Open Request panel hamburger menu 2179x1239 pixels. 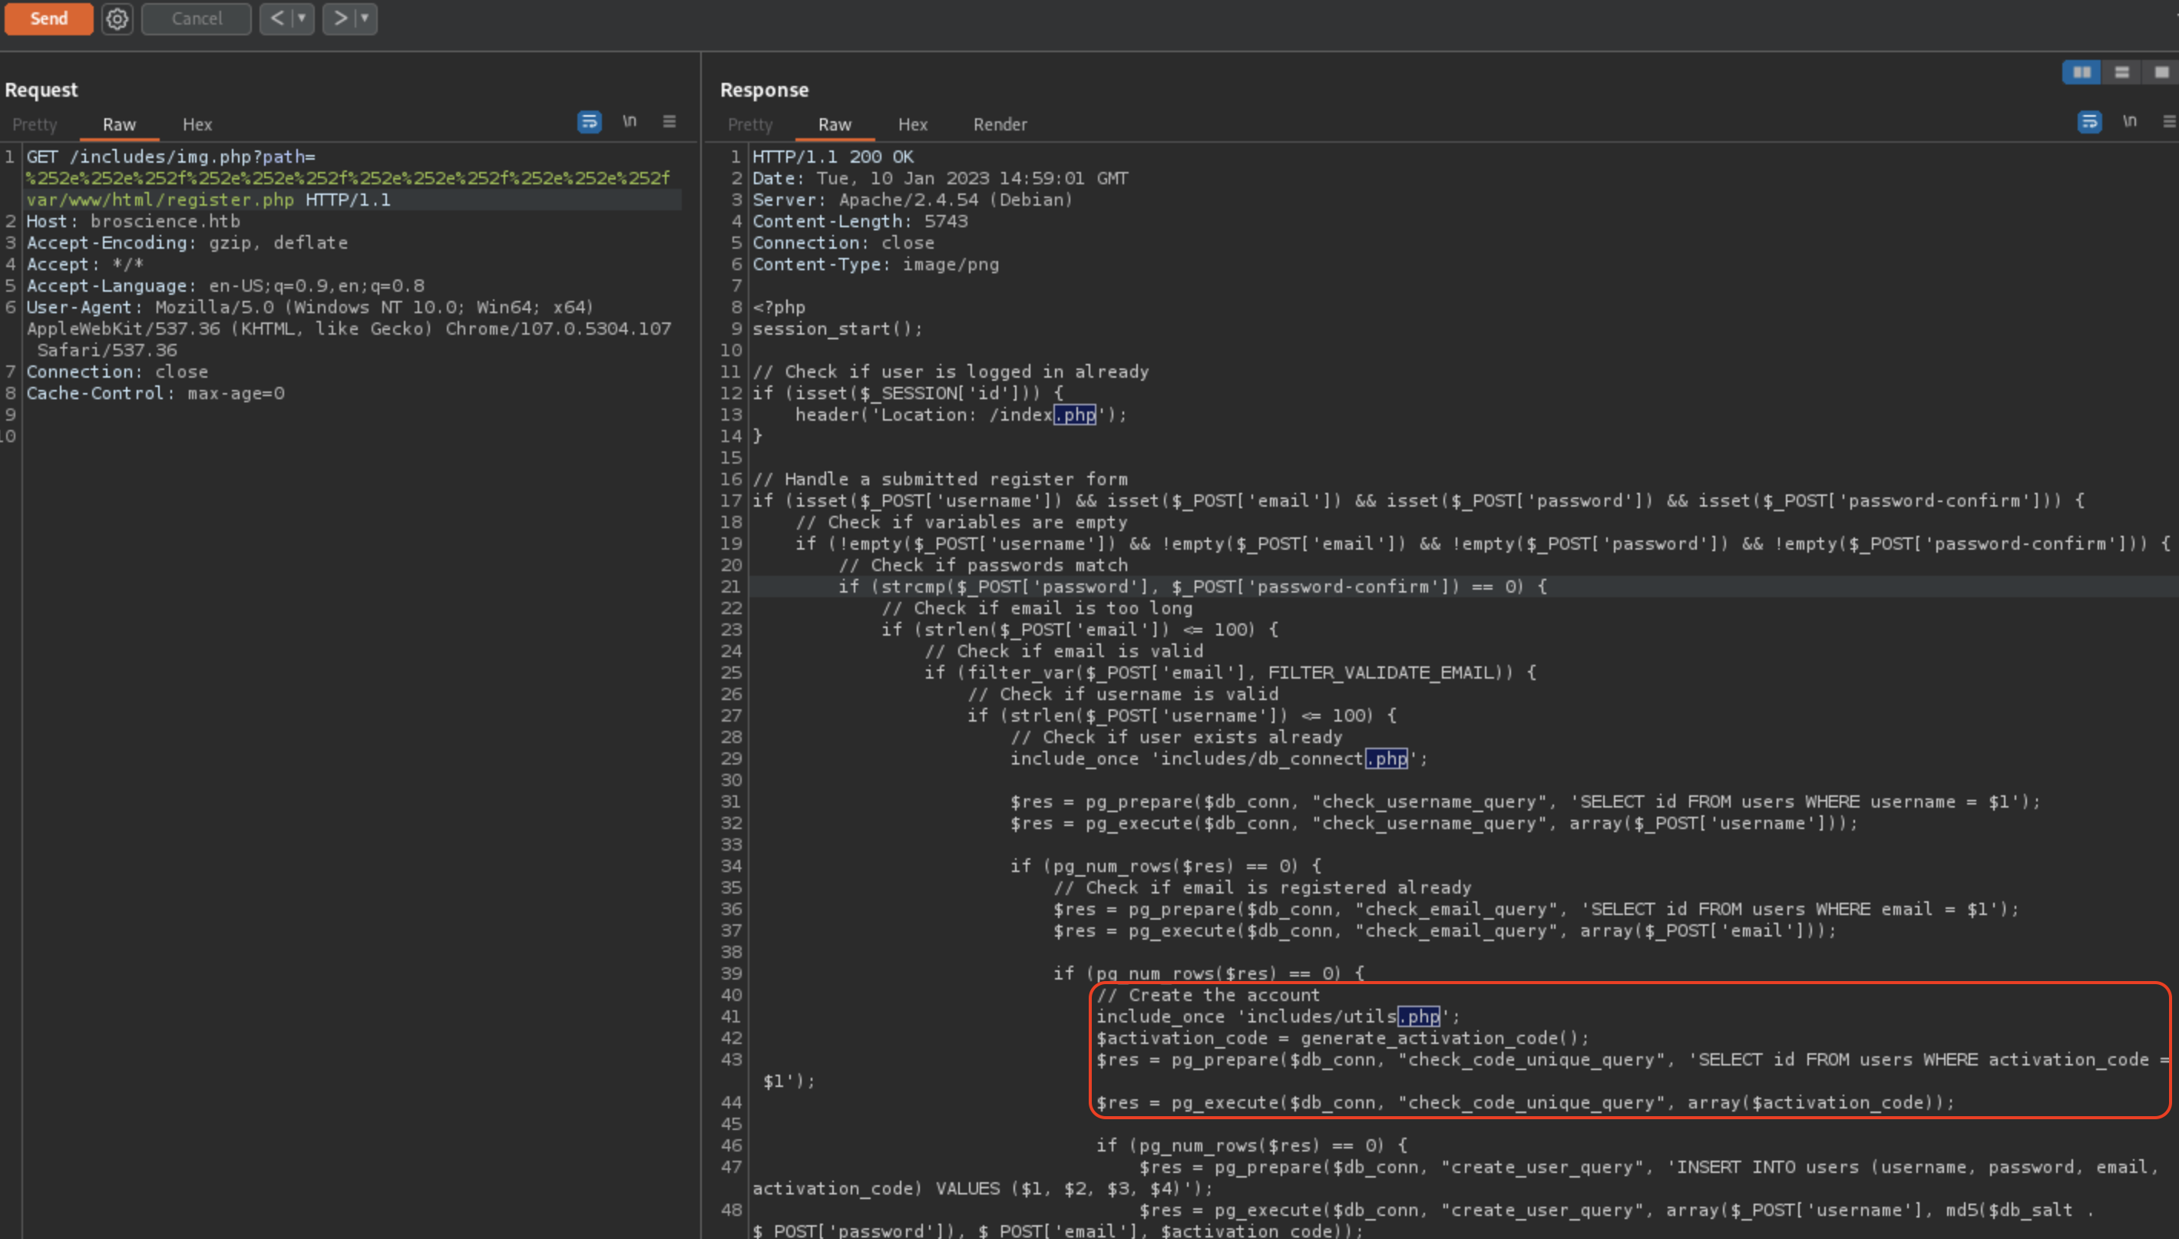pyautogui.click(x=670, y=122)
